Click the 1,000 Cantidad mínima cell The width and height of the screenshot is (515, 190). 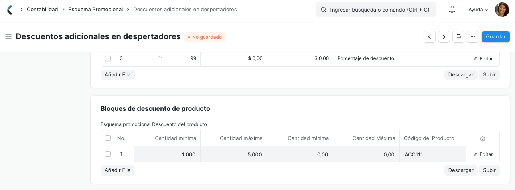167,154
